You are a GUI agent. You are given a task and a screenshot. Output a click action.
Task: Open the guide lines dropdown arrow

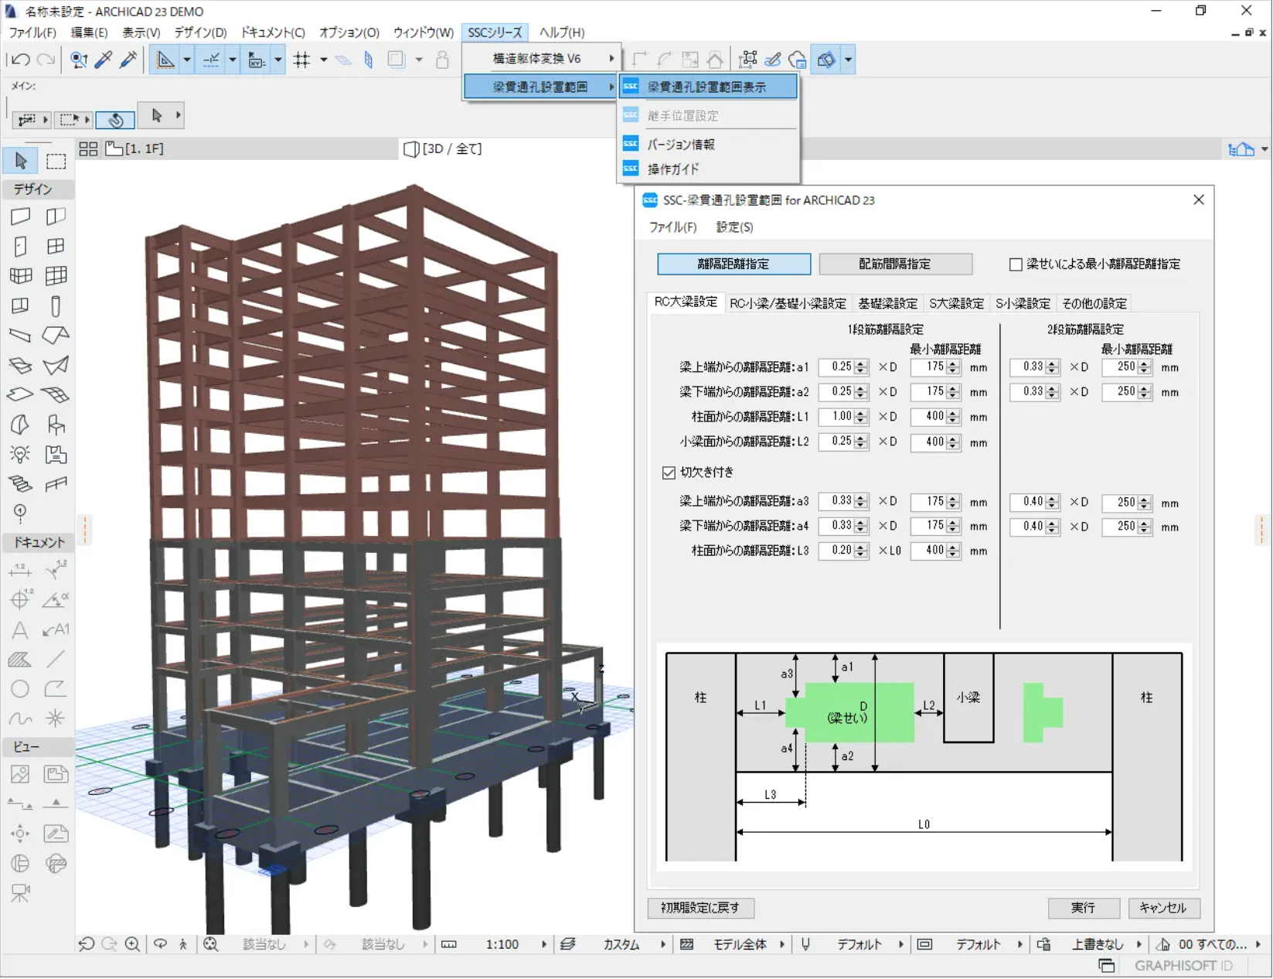click(x=186, y=60)
